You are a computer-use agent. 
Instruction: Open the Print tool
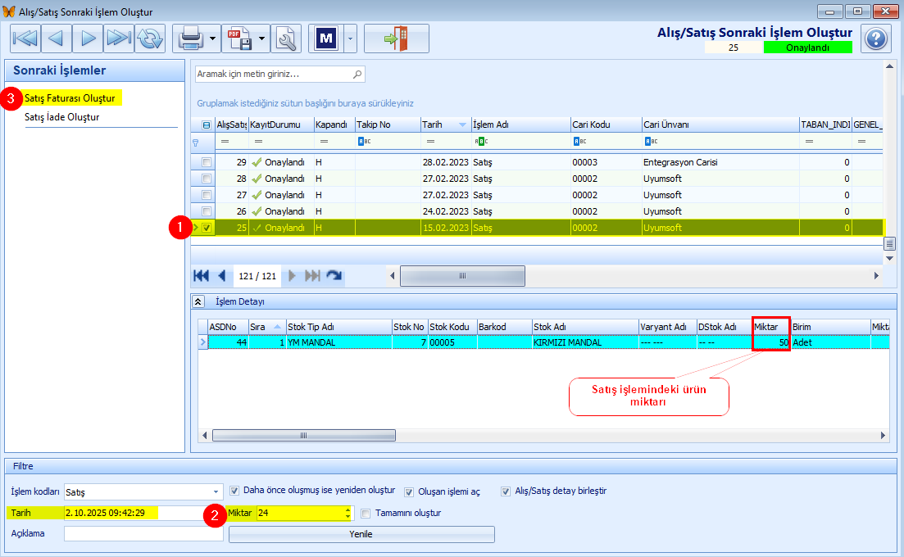coord(190,38)
